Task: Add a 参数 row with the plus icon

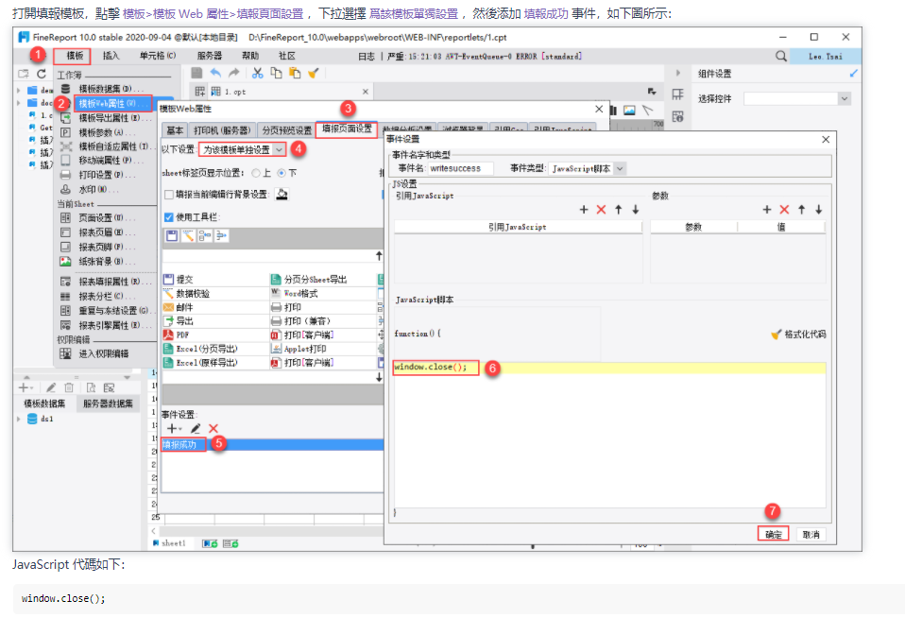Action: [x=767, y=210]
